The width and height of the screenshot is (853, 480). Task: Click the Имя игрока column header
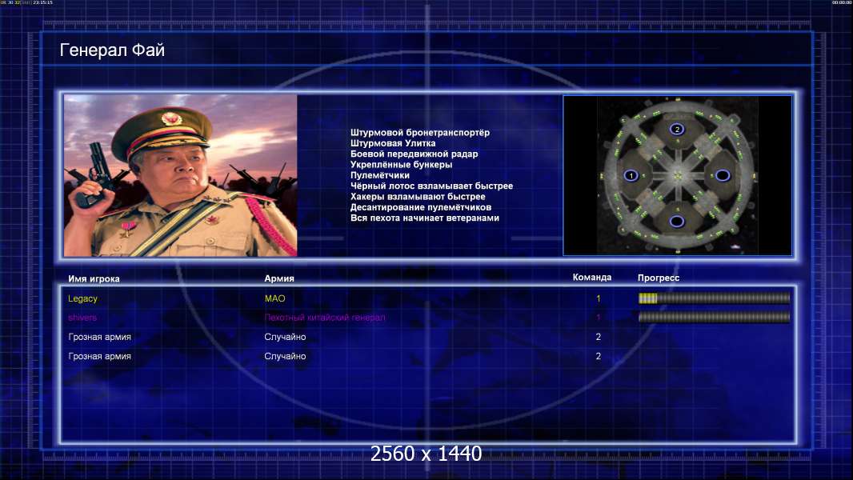pyautogui.click(x=94, y=279)
